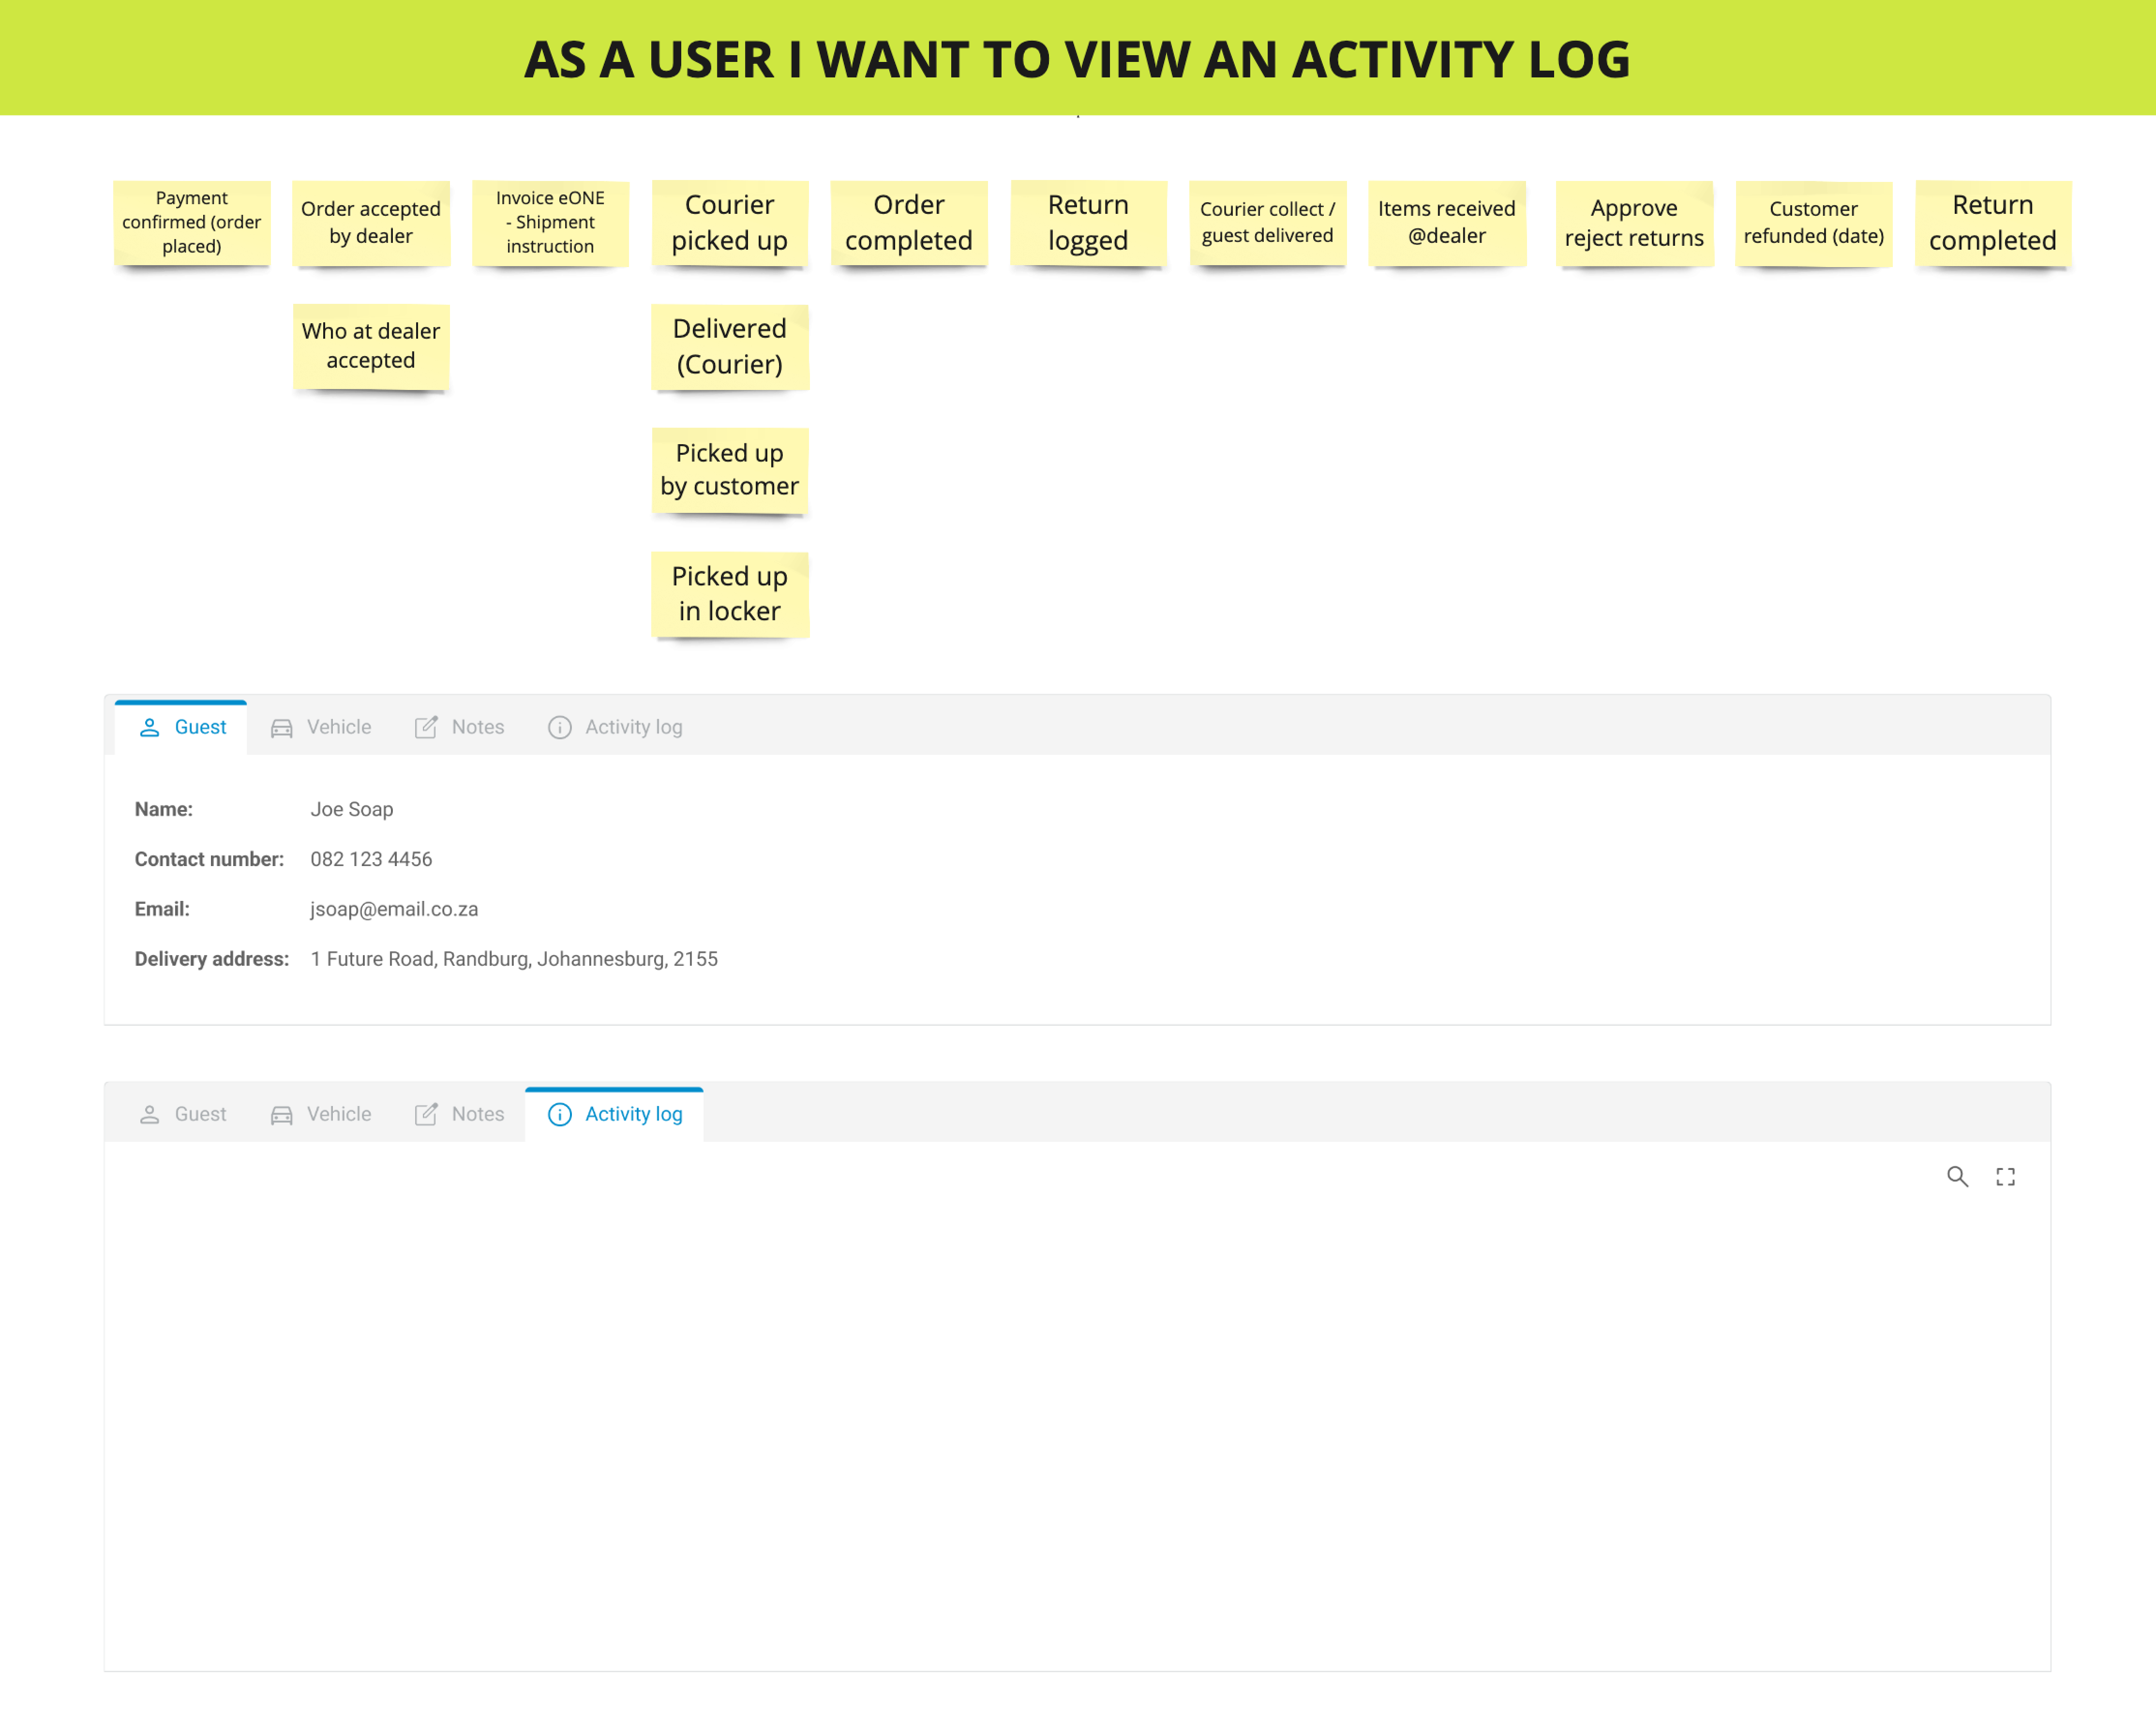Screen dimensions: 2156x1736
Task: Click the 'Picked up in locker' sticky note
Action: click(729, 593)
